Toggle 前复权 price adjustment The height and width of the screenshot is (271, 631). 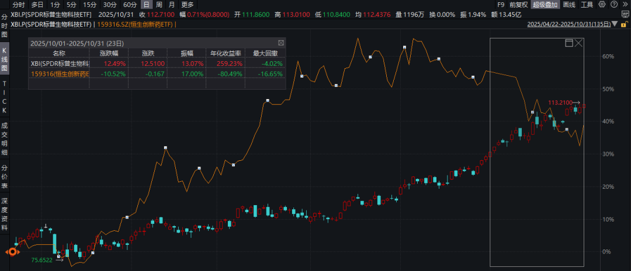(x=518, y=5)
